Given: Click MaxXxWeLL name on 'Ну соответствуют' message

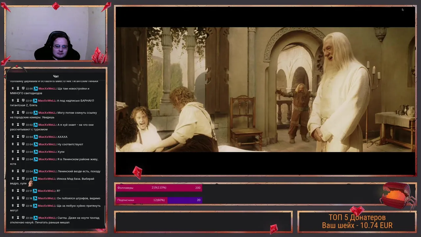Looking at the screenshot, I should pyautogui.click(x=47, y=144).
